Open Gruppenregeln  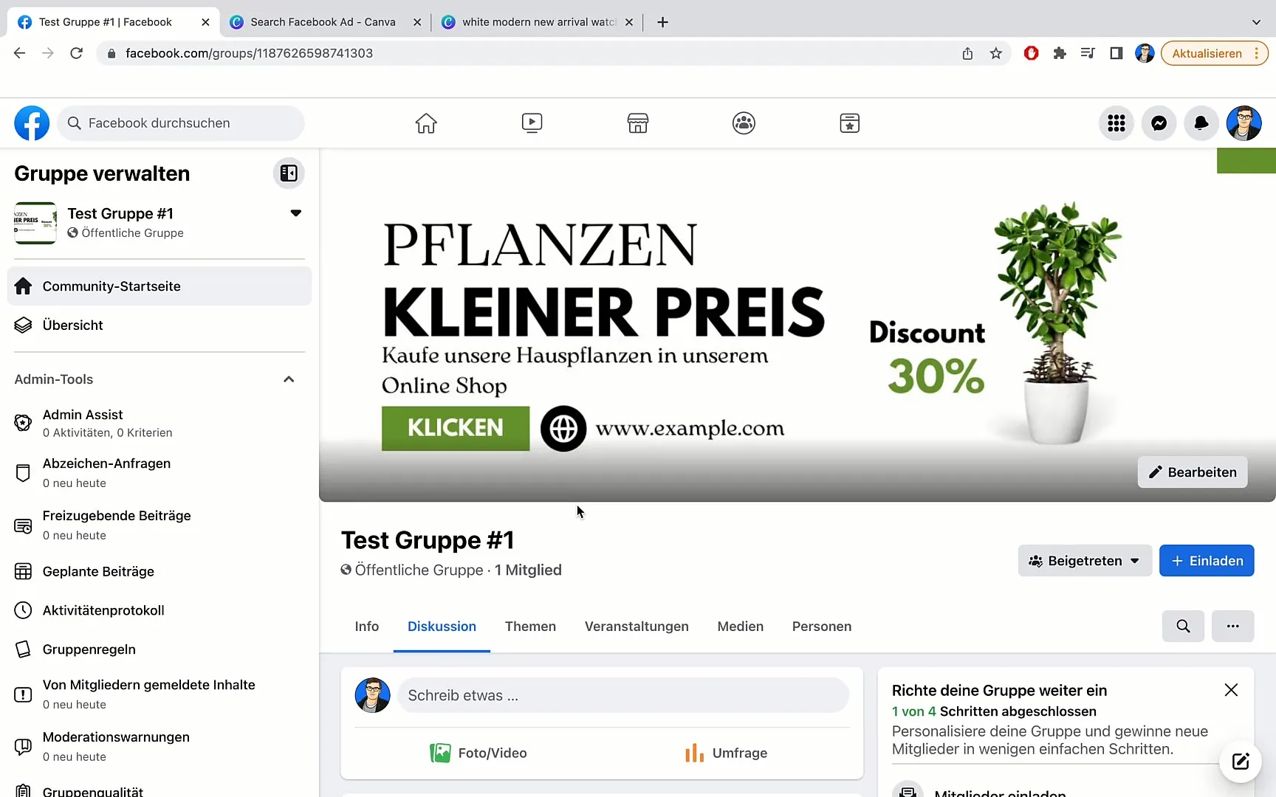(159, 649)
